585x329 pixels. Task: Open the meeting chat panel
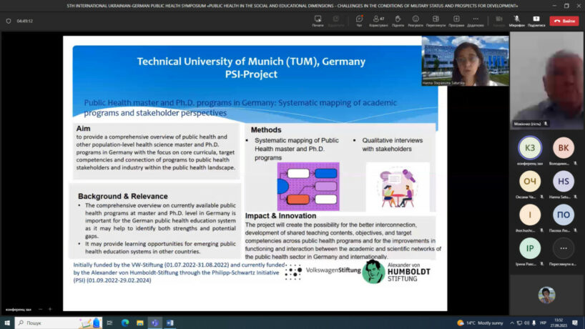(360, 20)
